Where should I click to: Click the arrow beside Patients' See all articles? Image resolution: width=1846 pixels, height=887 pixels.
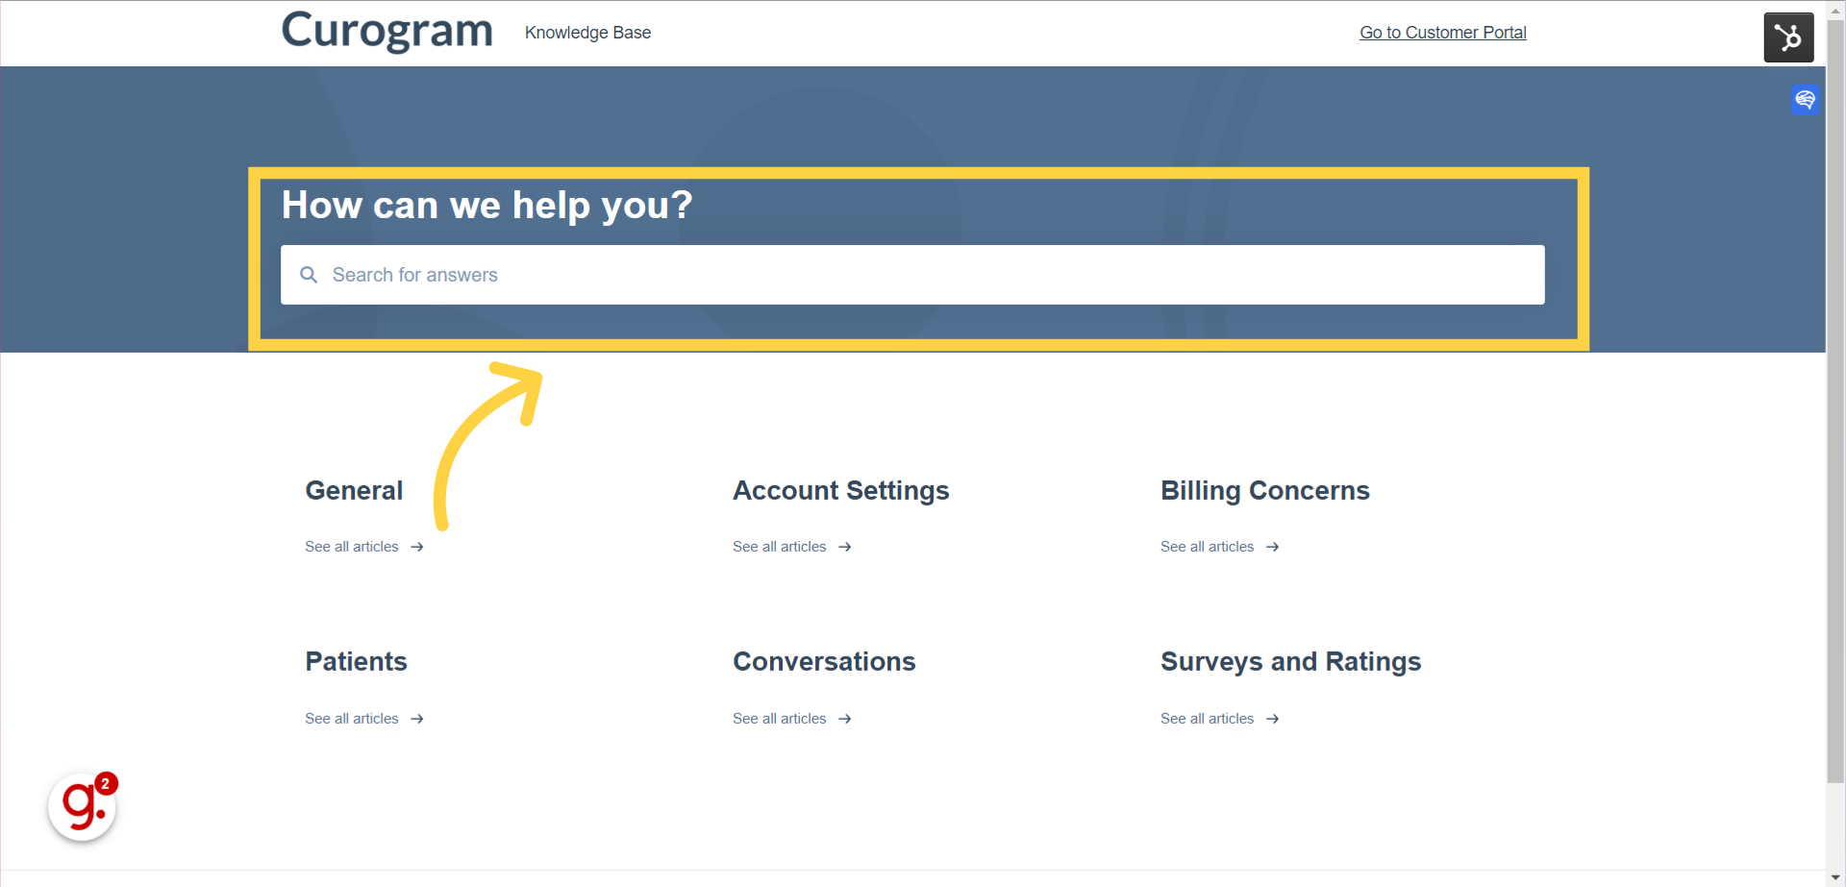tap(417, 719)
